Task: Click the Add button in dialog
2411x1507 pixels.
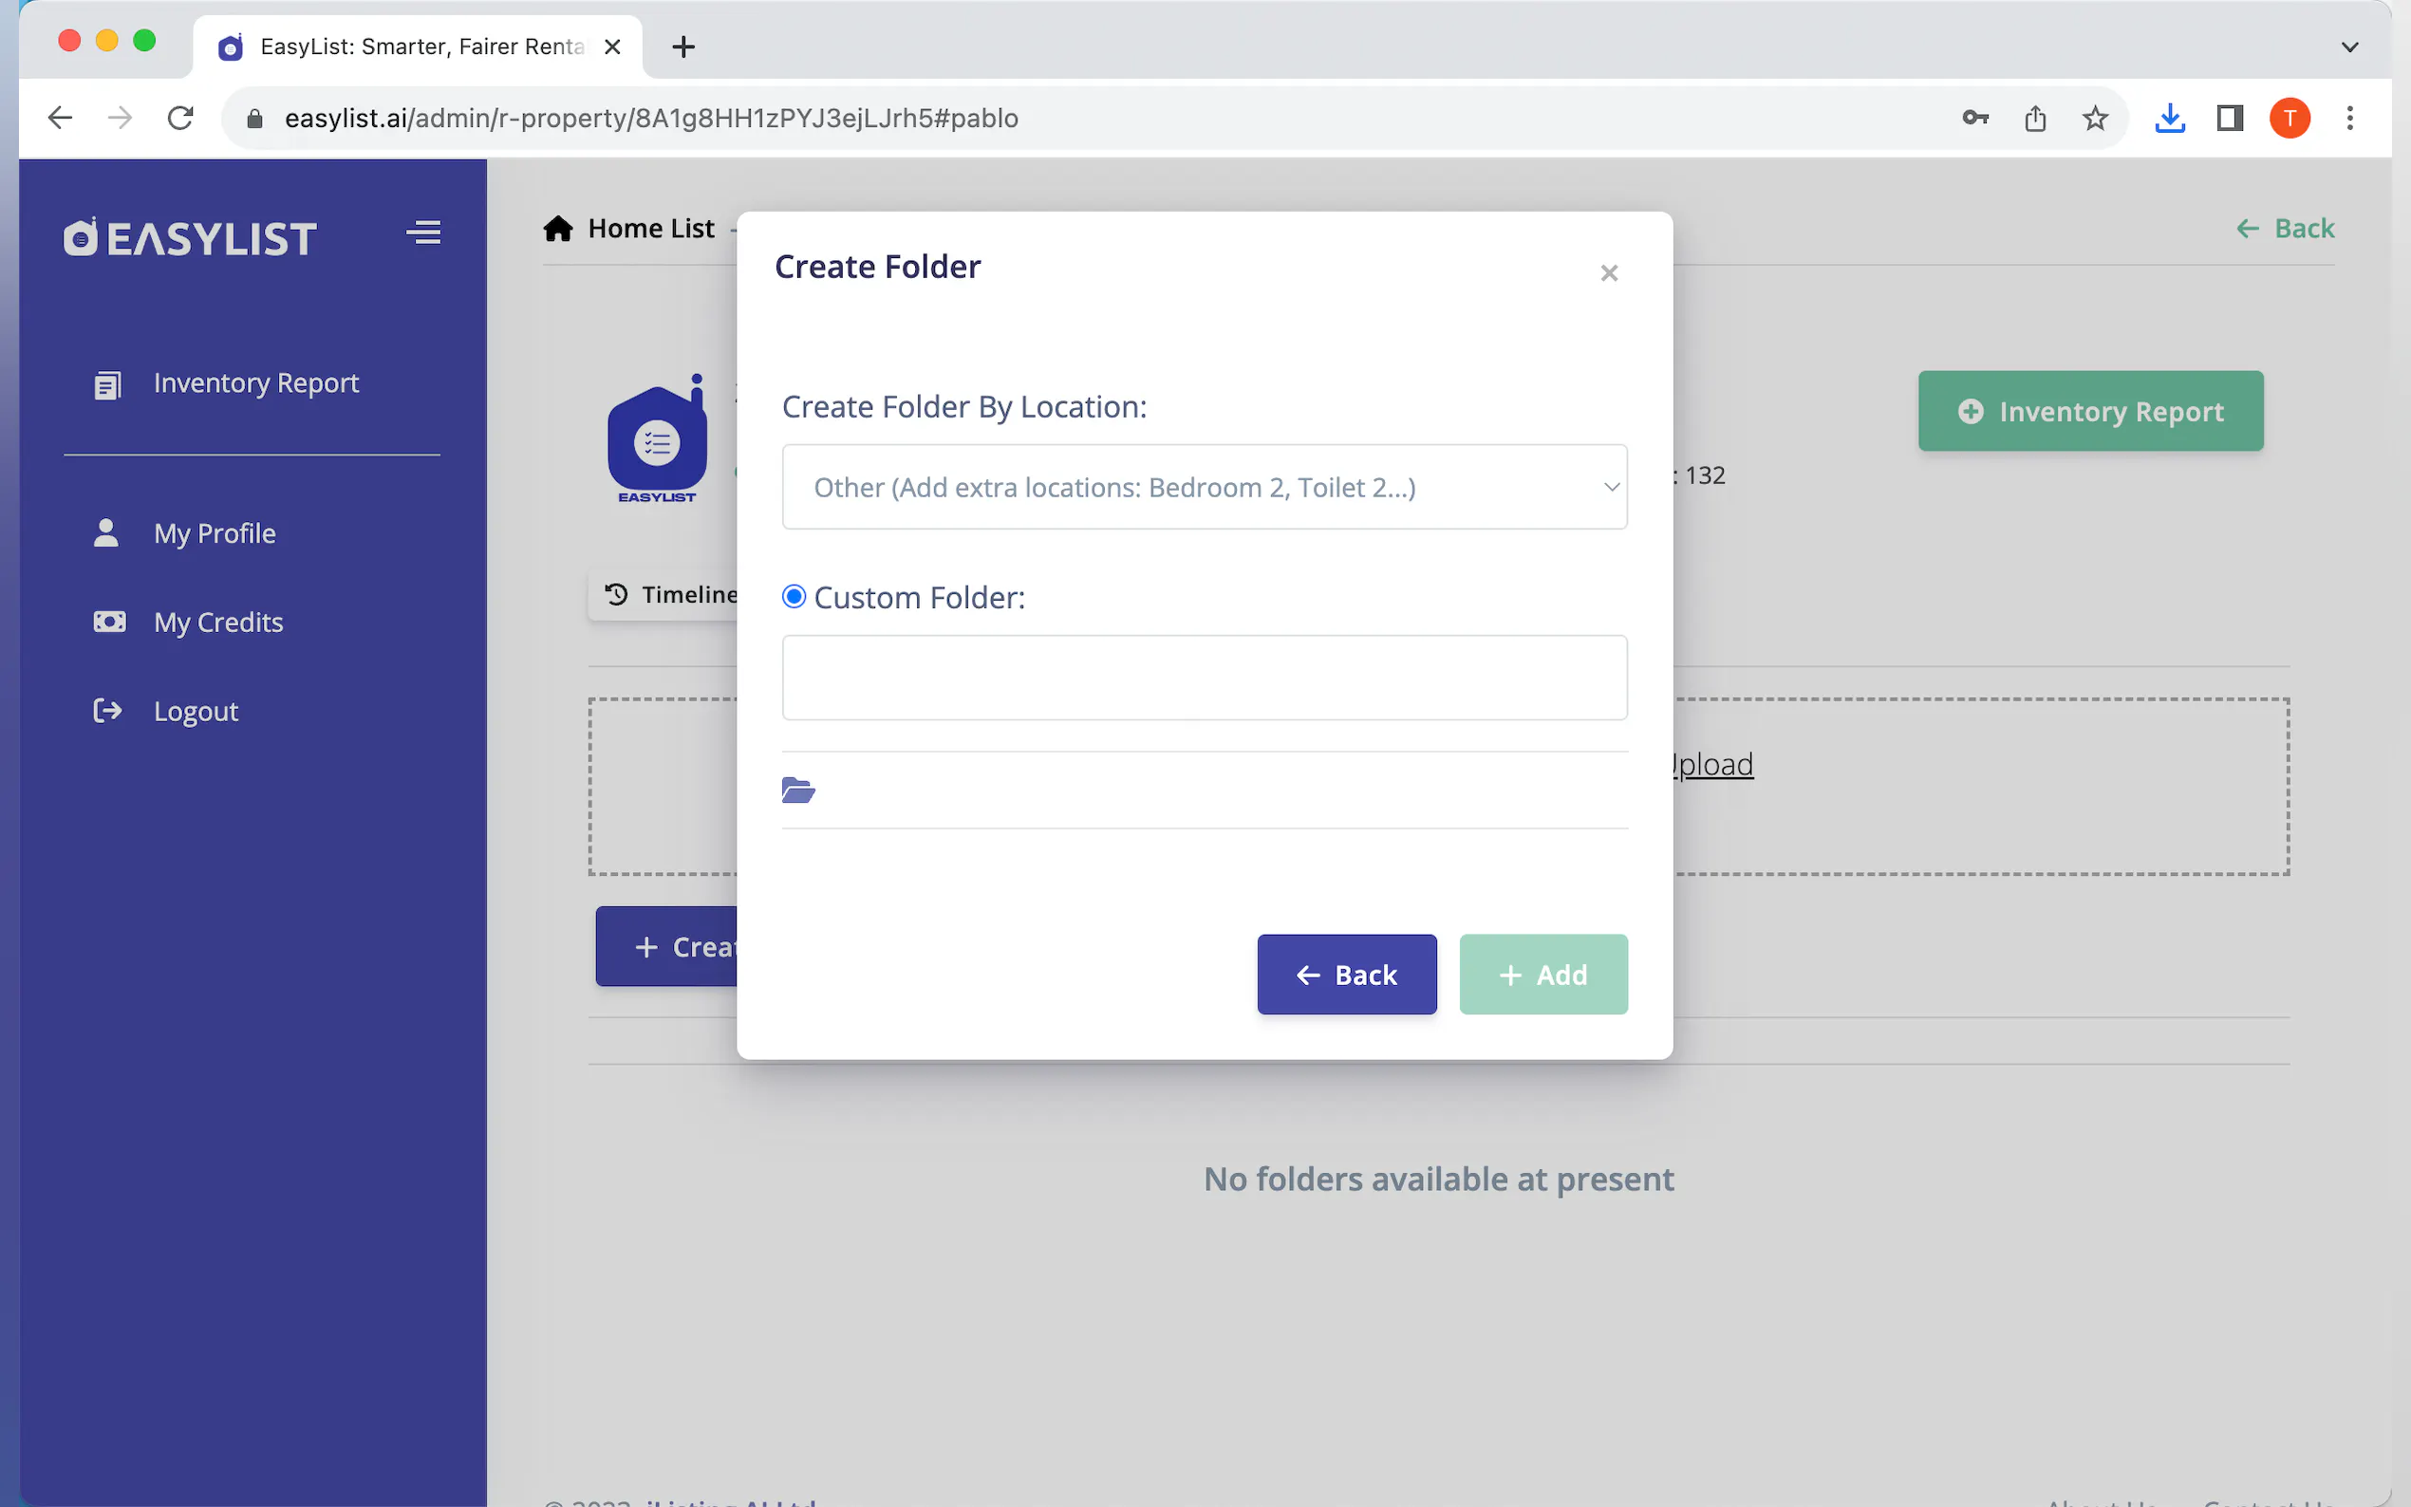Action: 1542,974
